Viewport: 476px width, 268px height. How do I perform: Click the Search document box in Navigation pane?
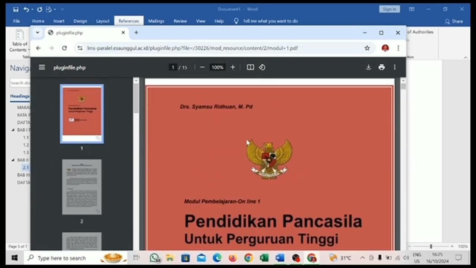coord(20,83)
